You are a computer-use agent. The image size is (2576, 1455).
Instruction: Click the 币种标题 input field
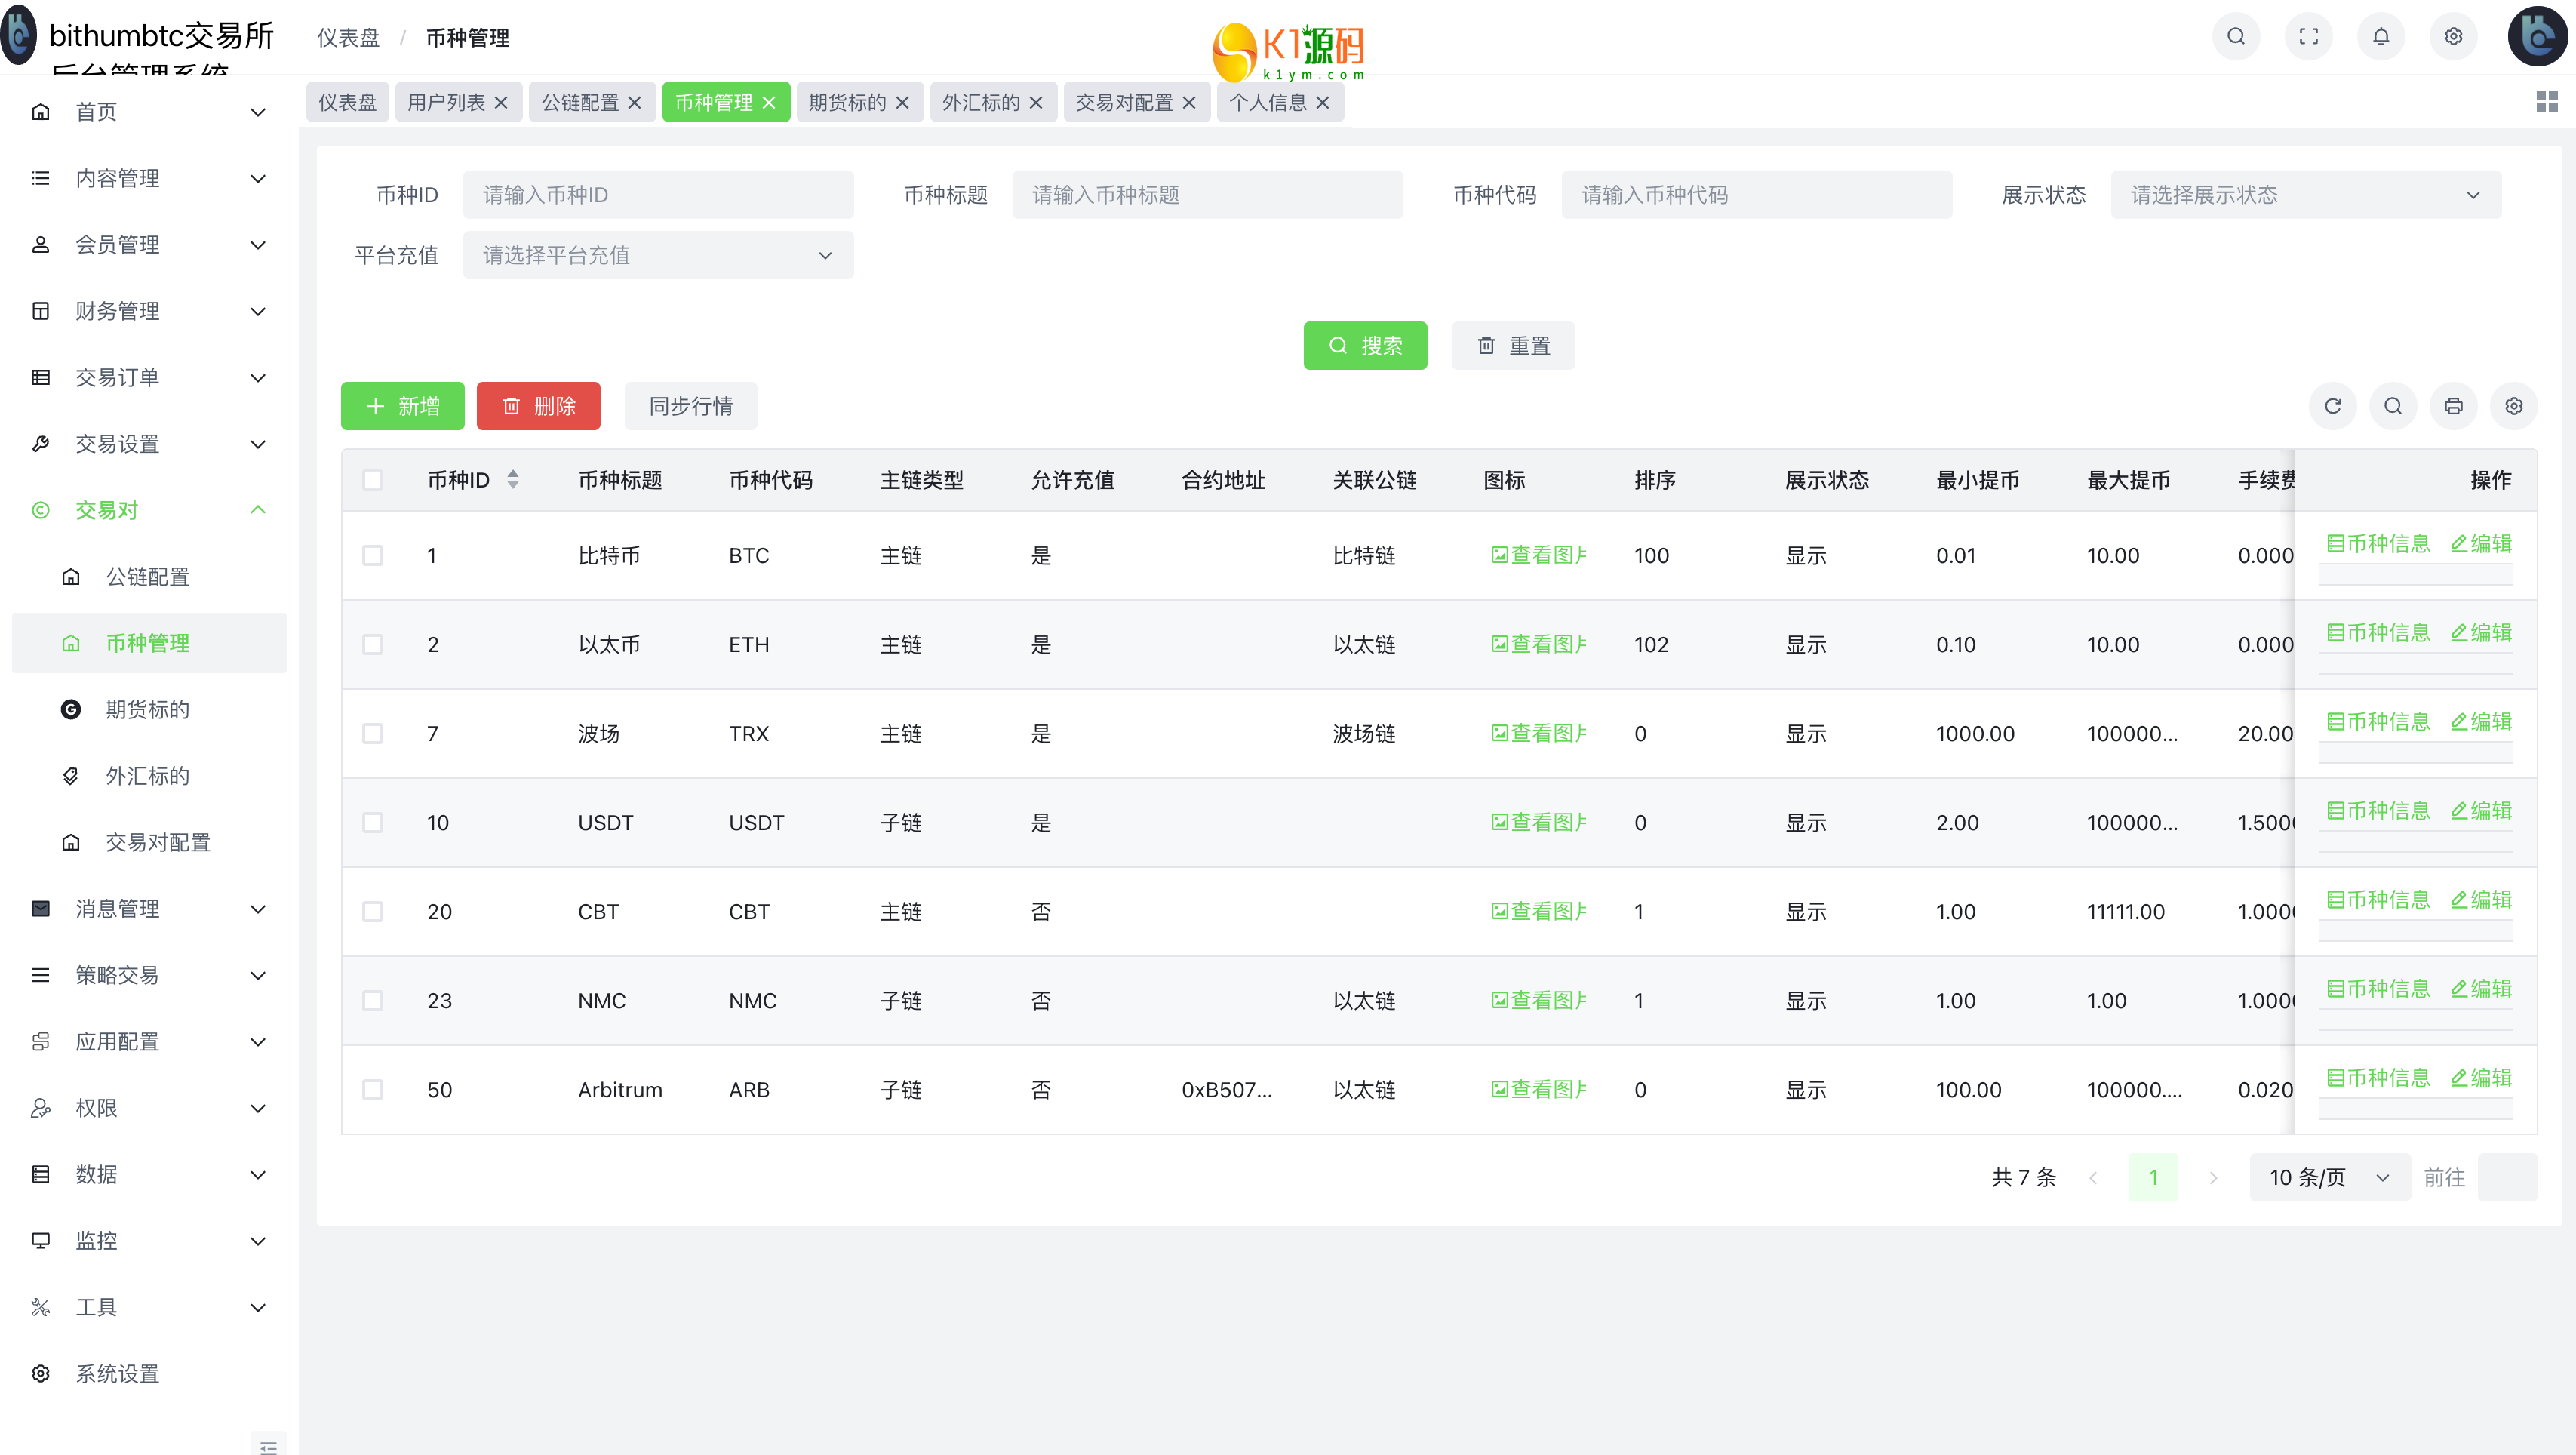[1206, 195]
